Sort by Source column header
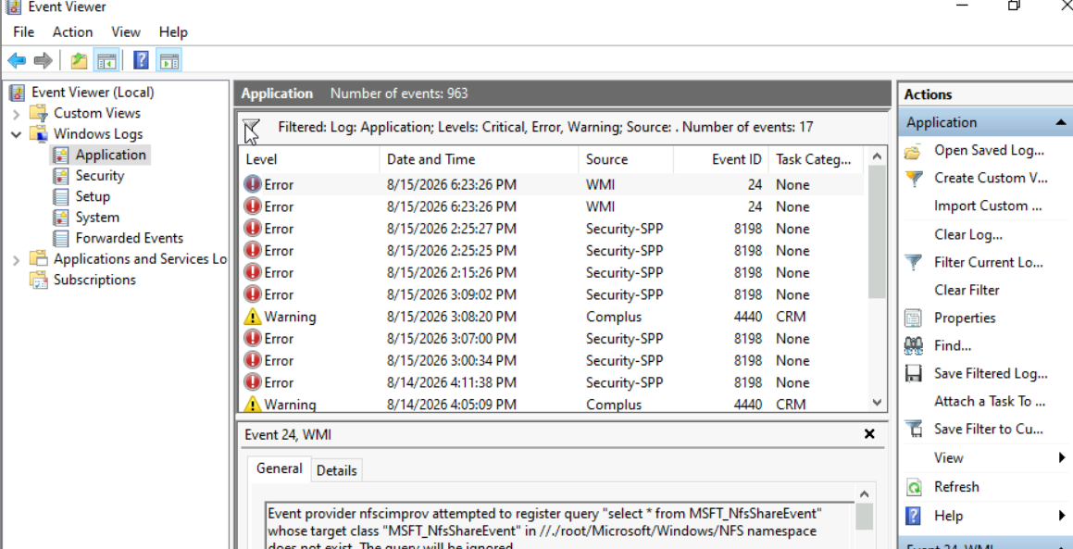Screen dimensions: 1073x549 point(626,159)
